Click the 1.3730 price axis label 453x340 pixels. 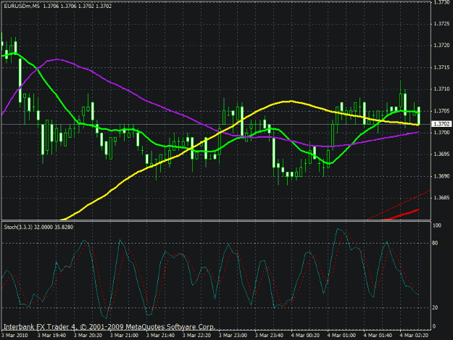[442, 2]
